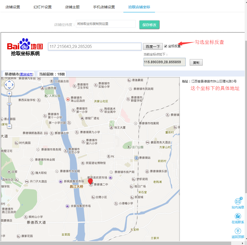
Task: Focus the 店铺经纬度 input field
Action: point(105,24)
